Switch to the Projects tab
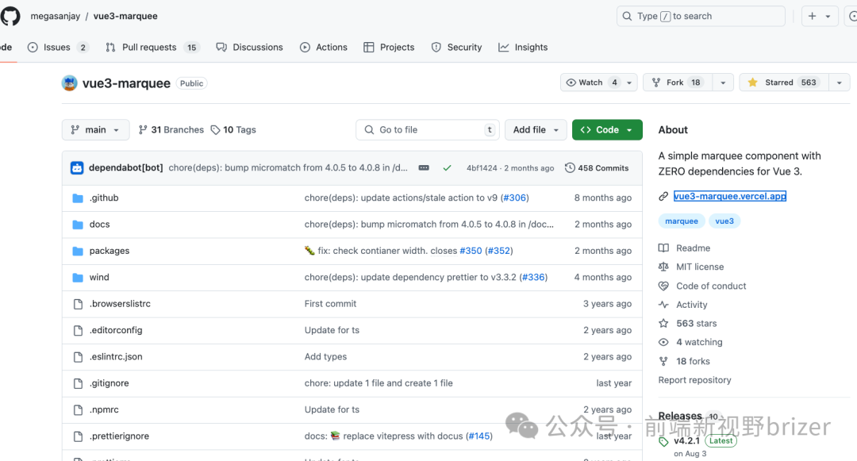857x461 pixels. pos(389,47)
